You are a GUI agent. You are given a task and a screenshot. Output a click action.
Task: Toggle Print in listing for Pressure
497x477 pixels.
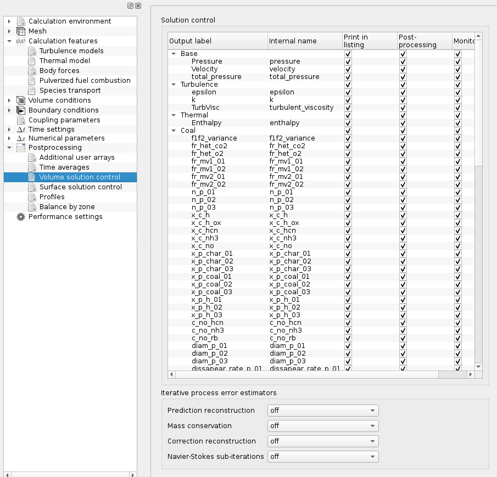pyautogui.click(x=348, y=61)
